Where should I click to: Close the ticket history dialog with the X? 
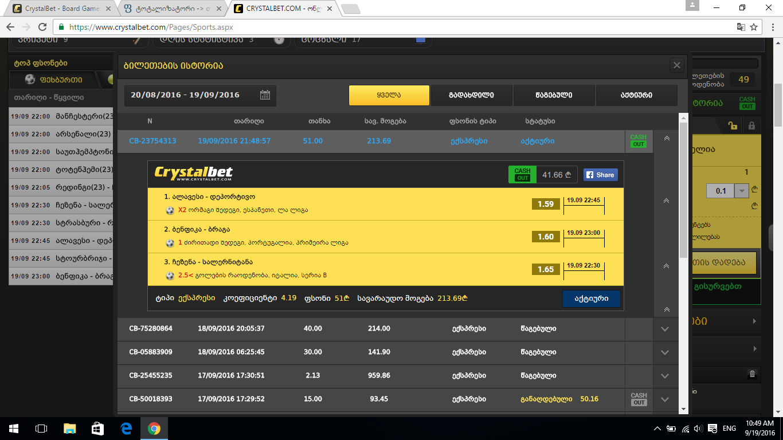(x=677, y=65)
